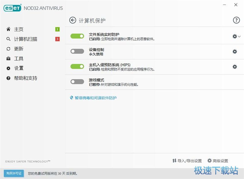This screenshot has width=244, height=179.
Task: Click the refresh icon beside 更新
Action: coord(8,49)
